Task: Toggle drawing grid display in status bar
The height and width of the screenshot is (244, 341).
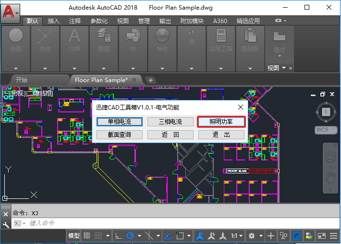Action: (x=87, y=236)
